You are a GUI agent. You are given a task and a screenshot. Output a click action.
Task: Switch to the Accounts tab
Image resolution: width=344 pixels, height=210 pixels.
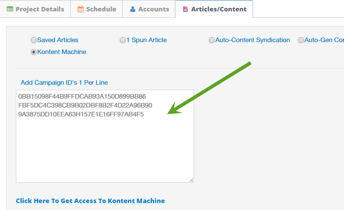coord(149,9)
